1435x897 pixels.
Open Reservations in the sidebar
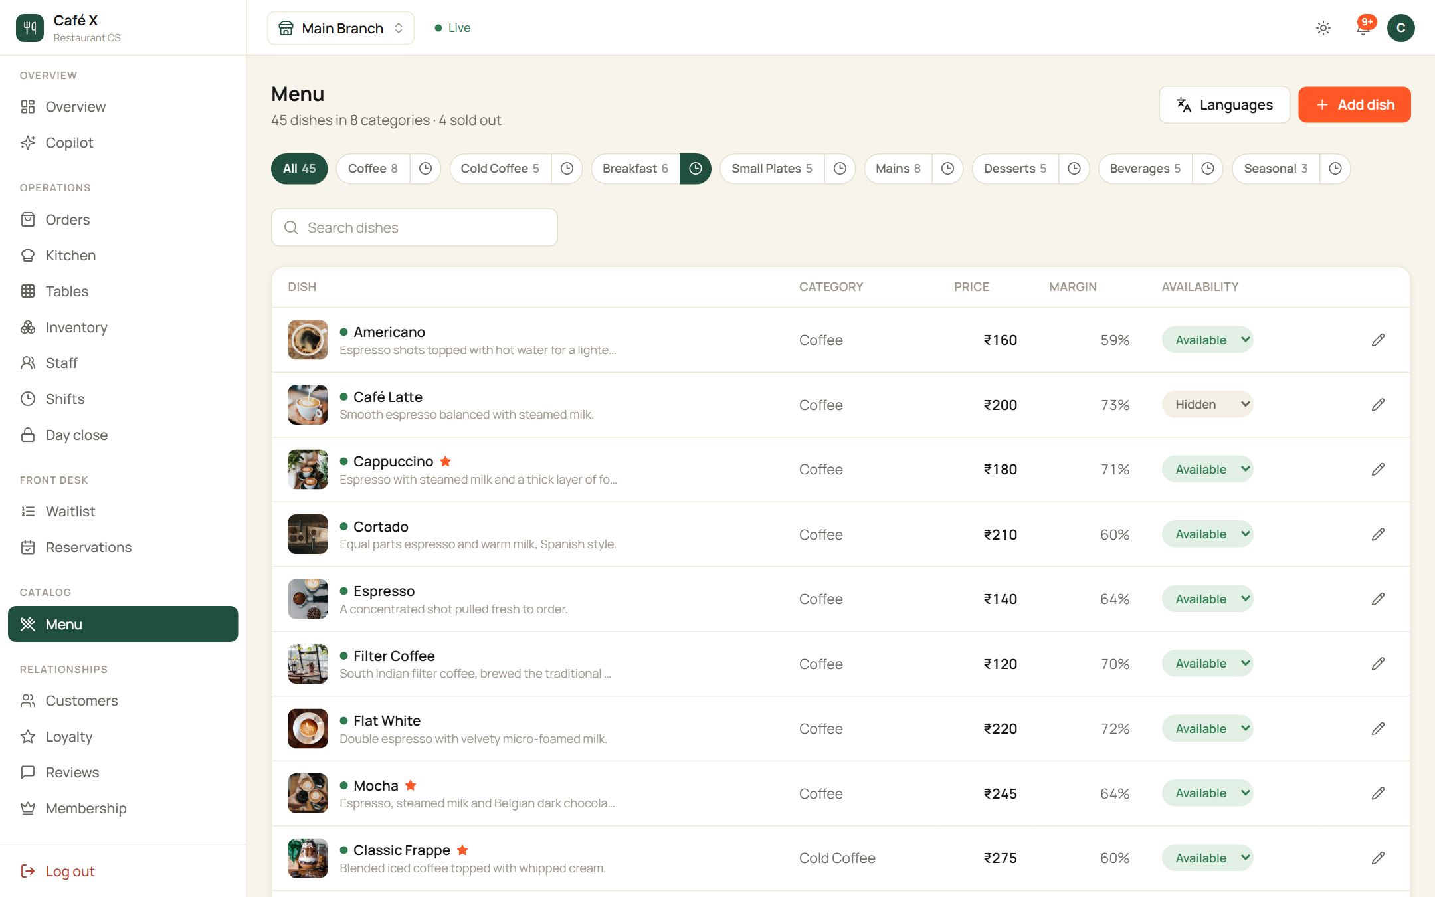point(123,547)
